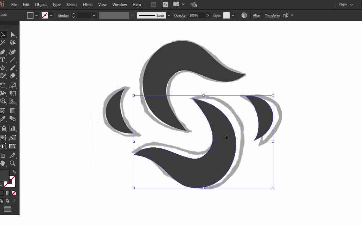Select the Eraser tool
This screenshot has width=362, height=226.
(13, 76)
